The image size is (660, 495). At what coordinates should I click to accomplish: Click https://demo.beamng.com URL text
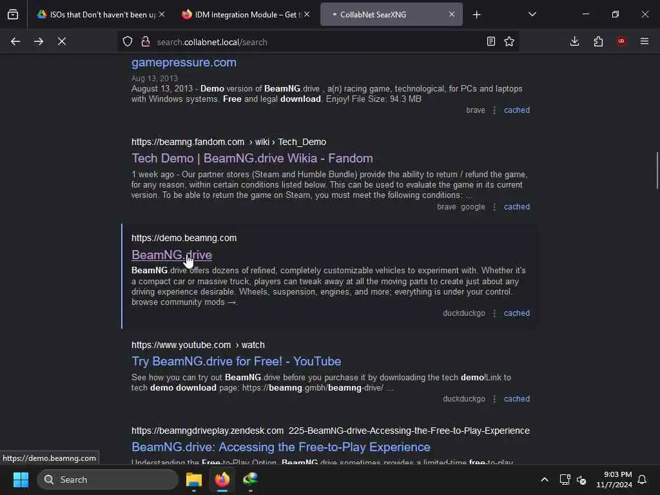coord(184,238)
